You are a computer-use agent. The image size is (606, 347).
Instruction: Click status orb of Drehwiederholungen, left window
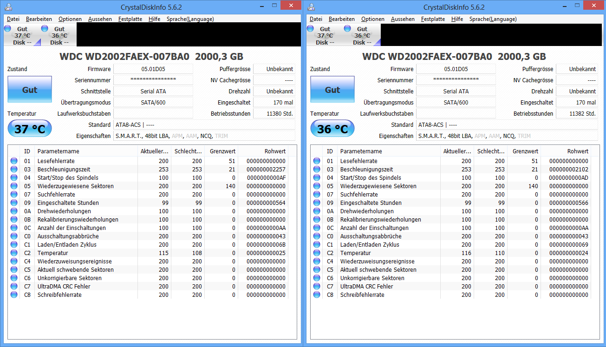[14, 211]
